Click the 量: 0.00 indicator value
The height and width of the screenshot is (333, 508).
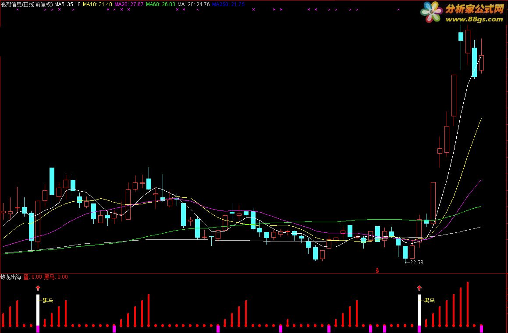(33, 277)
